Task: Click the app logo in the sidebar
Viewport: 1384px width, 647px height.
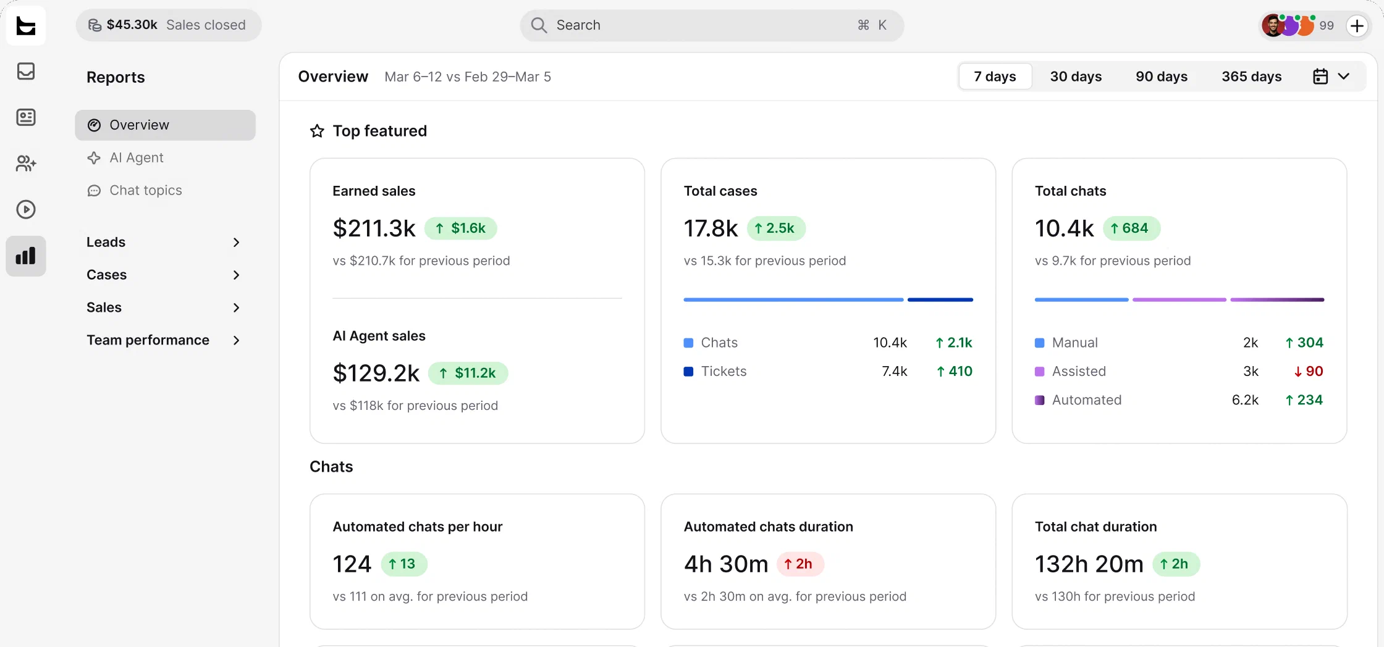Action: tap(26, 25)
